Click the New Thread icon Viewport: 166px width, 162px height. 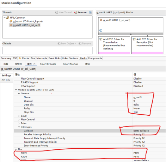click(56, 12)
